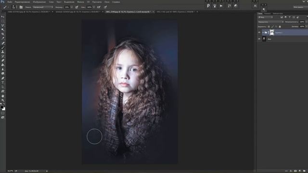Select the Hand tool
Screen dimensions: 308x173
pyautogui.click(x=3, y=96)
